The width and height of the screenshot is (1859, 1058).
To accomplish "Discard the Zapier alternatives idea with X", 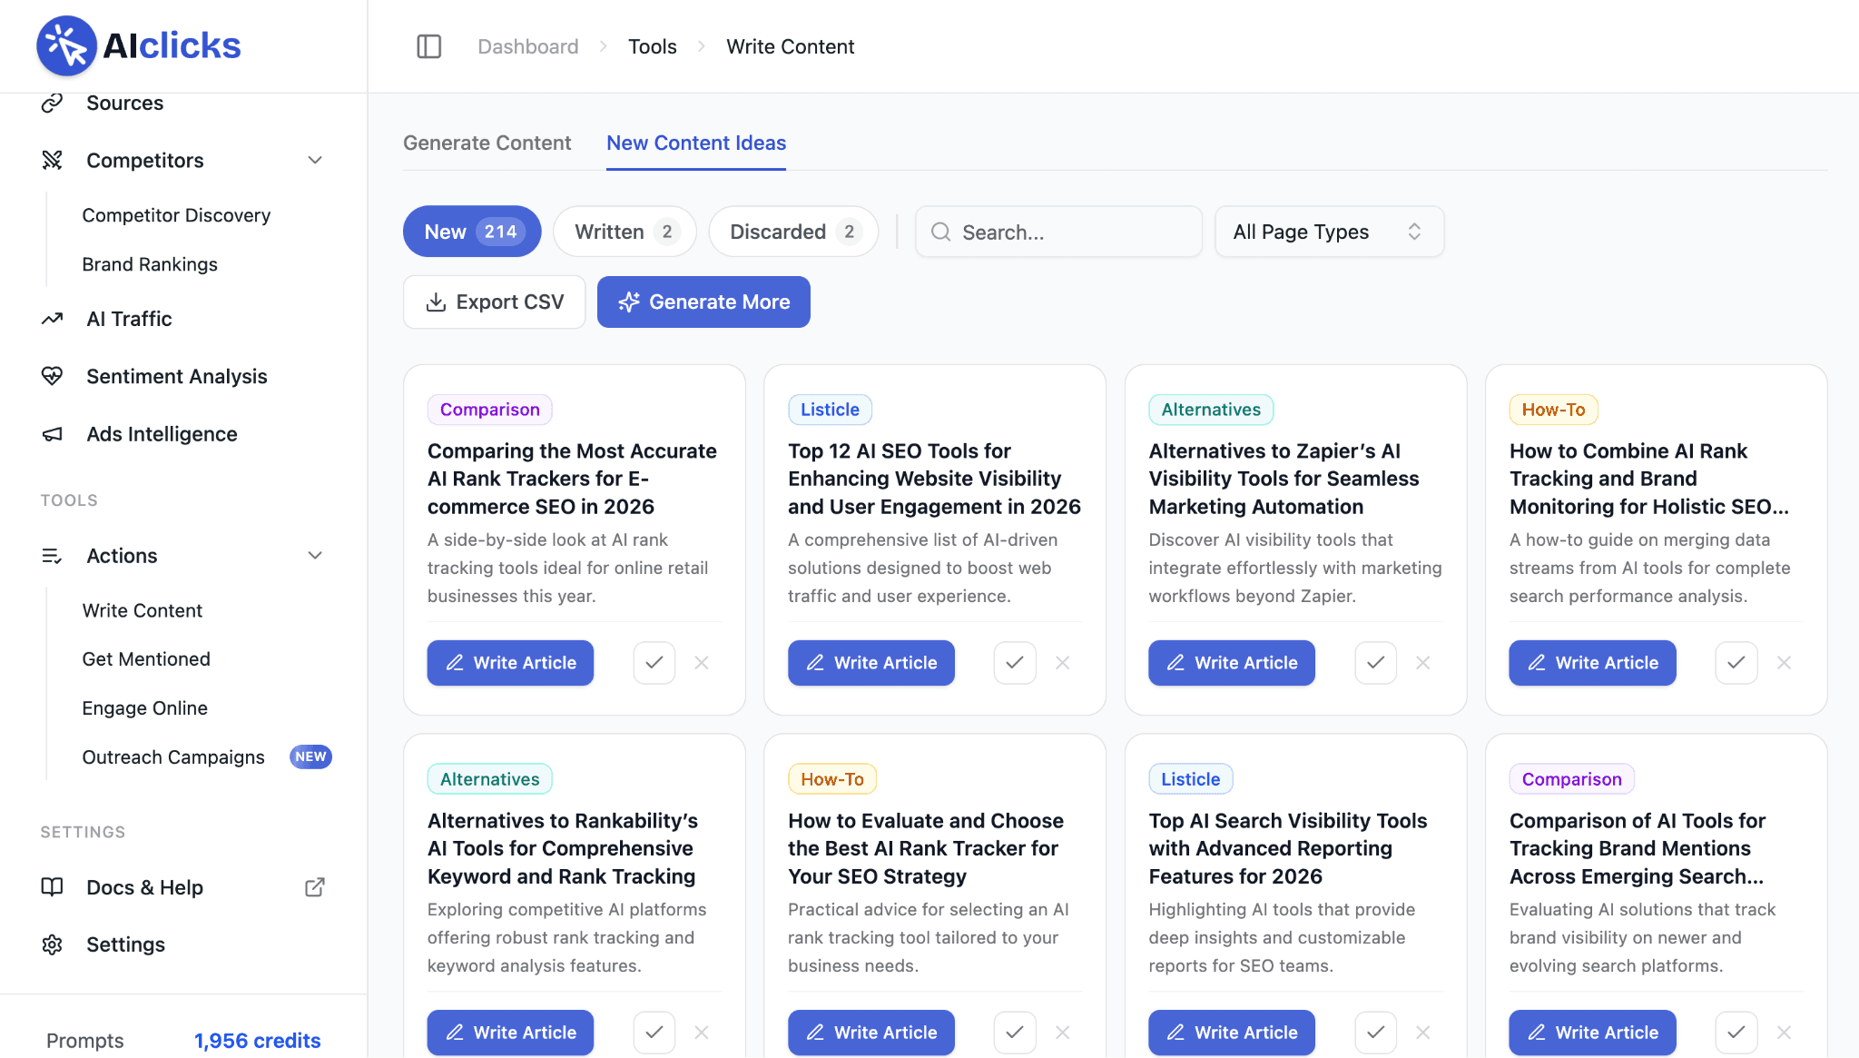I will click(x=1423, y=663).
